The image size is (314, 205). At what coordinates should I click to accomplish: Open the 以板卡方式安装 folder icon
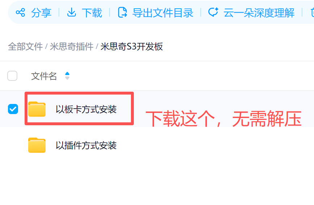[37, 109]
